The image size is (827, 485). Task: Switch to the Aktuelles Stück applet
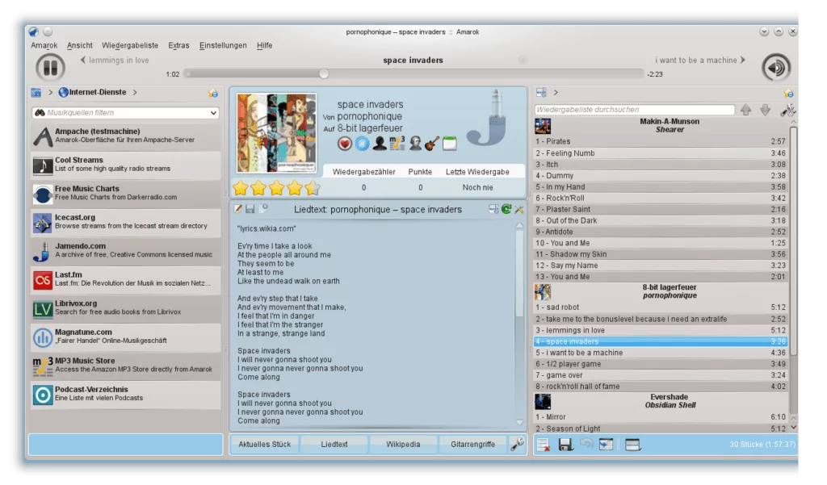point(265,445)
